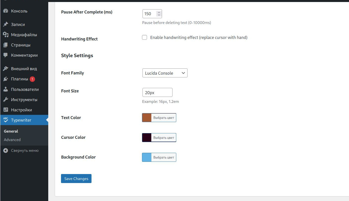Screen dimensions: 349x201
Task: Click the Плагины plug icon
Action: (x=6, y=79)
